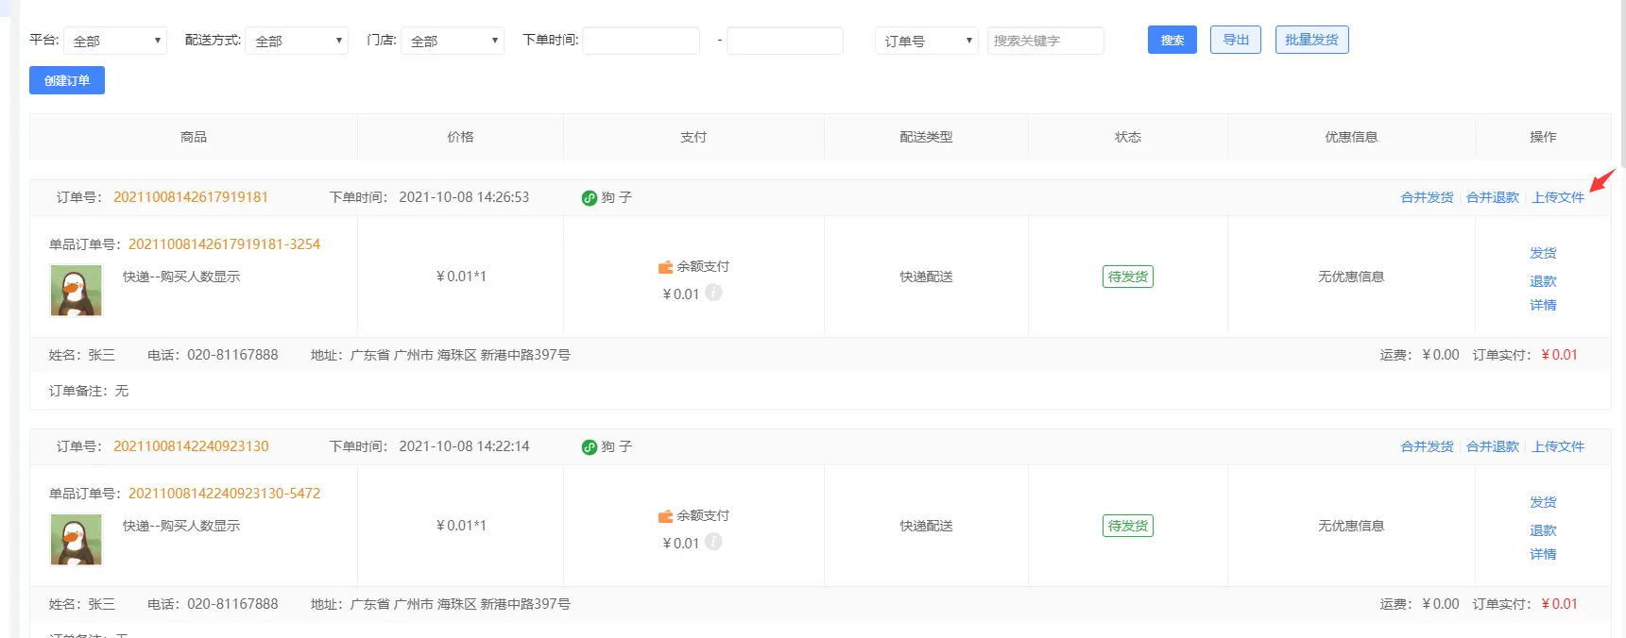
Task: Focus the 搜索关键字 keyword search box
Action: 1046,41
